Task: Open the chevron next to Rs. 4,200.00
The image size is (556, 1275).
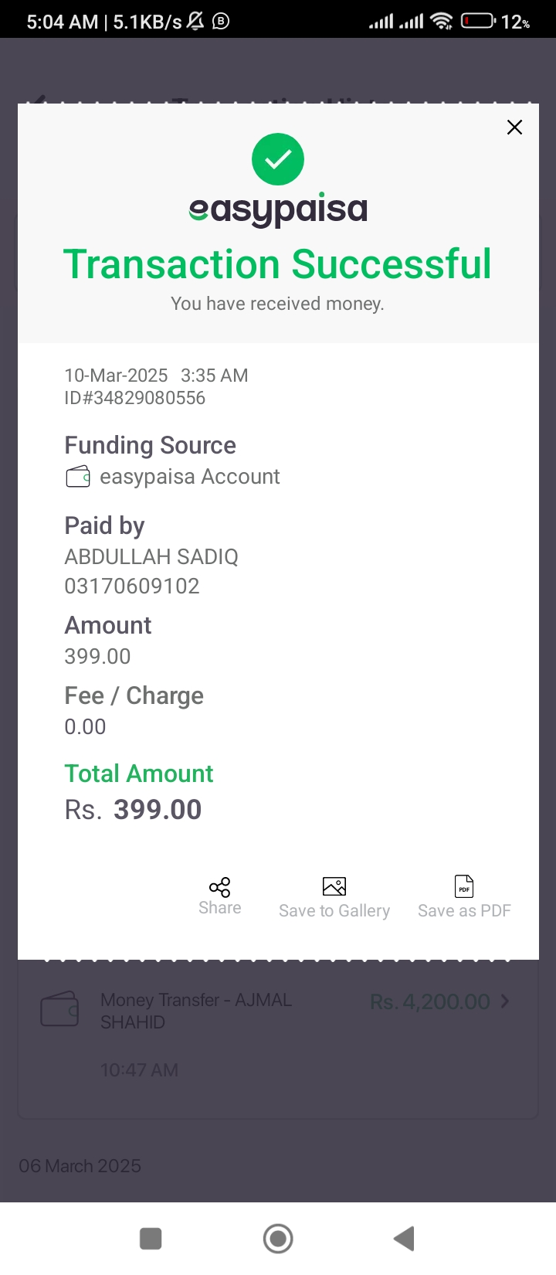Action: [x=505, y=1001]
